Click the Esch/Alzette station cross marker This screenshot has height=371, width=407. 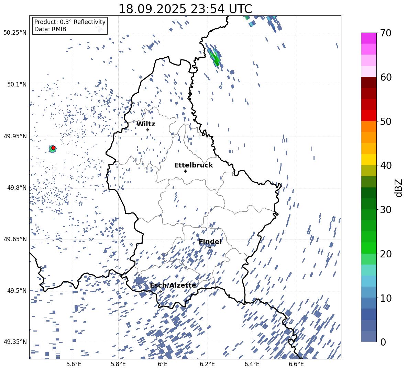pyautogui.click(x=161, y=291)
